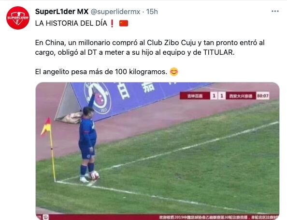Screen dimensions: 287x220
Task: Click the soccer ball at the corner
Action: [95, 175]
